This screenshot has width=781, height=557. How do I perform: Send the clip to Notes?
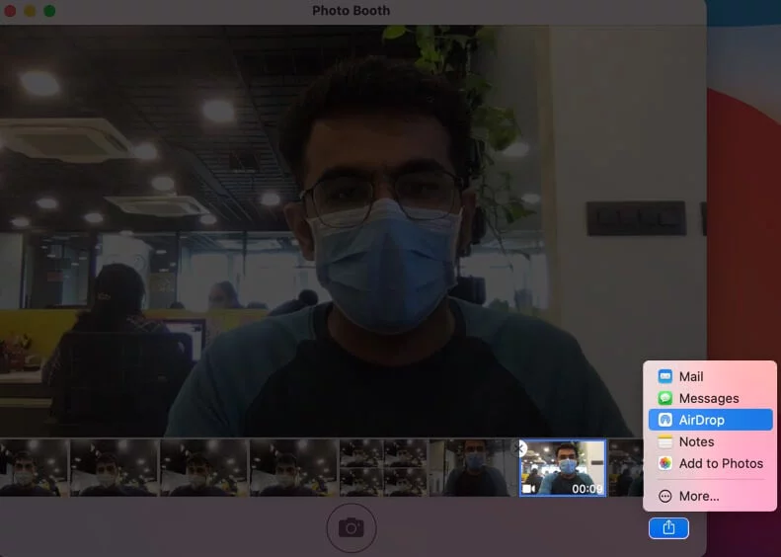click(x=710, y=441)
